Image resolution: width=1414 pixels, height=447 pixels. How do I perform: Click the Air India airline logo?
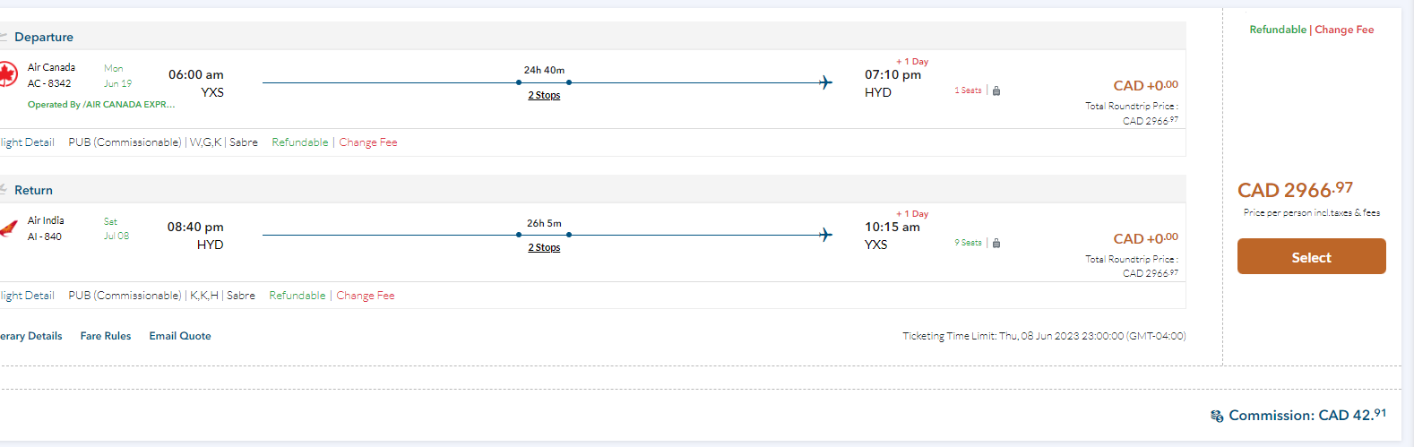(7, 228)
